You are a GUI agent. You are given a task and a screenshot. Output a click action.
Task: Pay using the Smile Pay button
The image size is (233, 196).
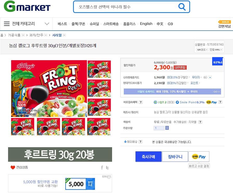[199, 157]
